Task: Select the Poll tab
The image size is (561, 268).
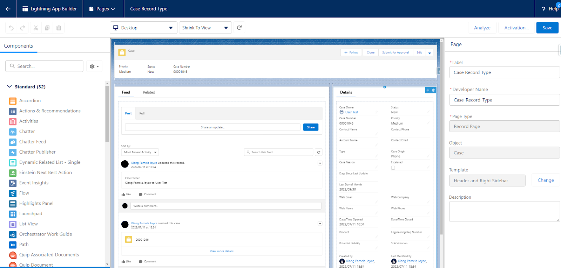Action: tap(142, 113)
